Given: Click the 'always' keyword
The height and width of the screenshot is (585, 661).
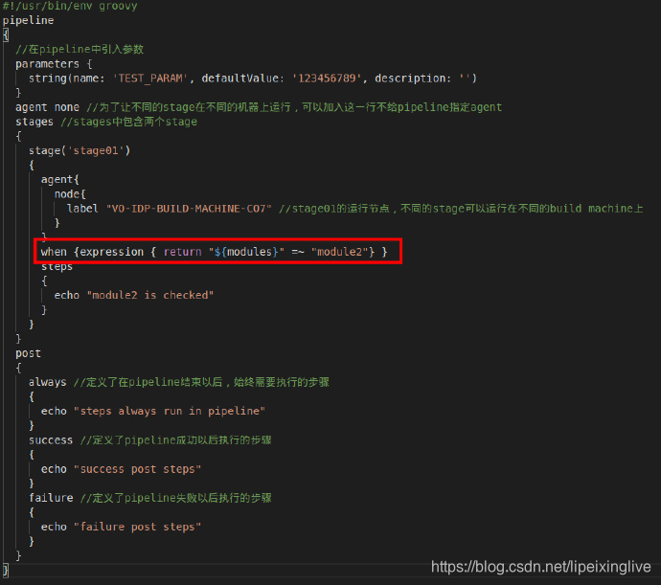Looking at the screenshot, I should click(47, 382).
